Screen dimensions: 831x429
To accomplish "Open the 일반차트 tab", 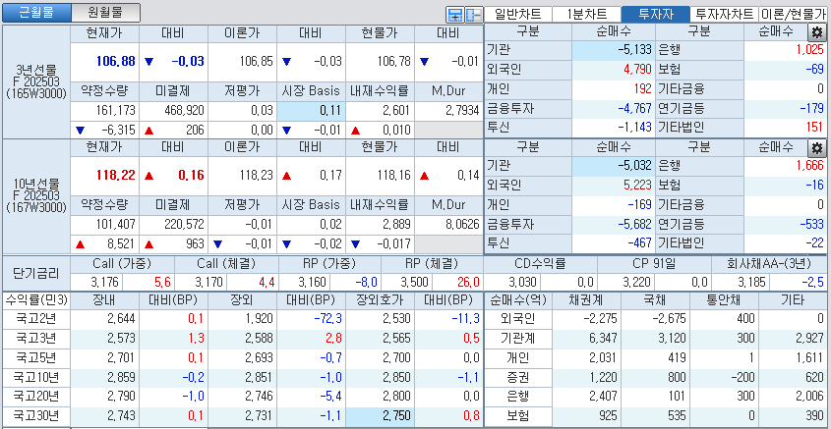I will click(517, 15).
